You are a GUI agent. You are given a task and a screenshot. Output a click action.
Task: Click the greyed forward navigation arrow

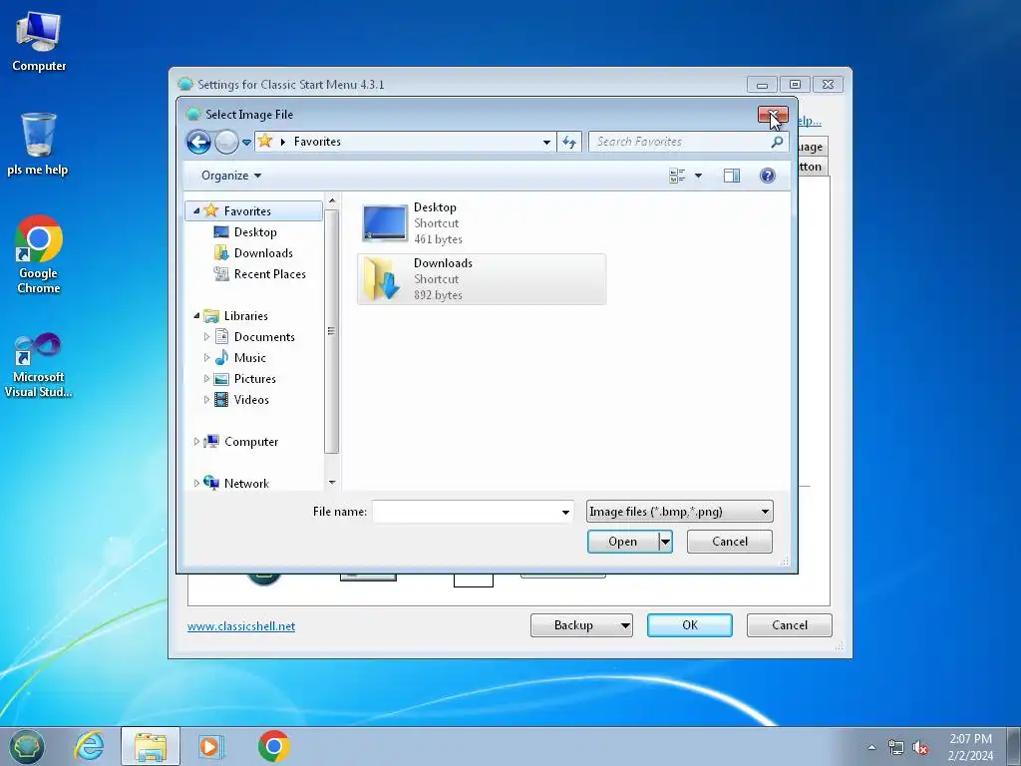226,142
